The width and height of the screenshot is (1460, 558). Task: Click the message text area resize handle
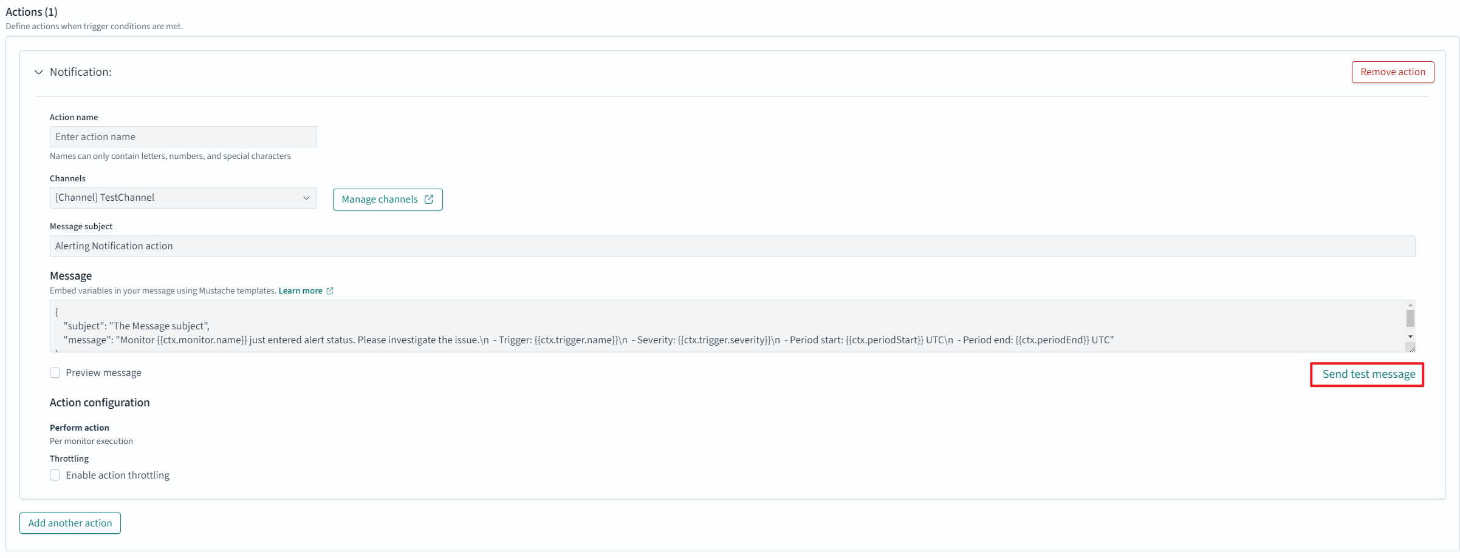pos(1411,348)
